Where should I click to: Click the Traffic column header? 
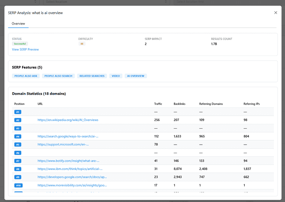click(x=158, y=104)
